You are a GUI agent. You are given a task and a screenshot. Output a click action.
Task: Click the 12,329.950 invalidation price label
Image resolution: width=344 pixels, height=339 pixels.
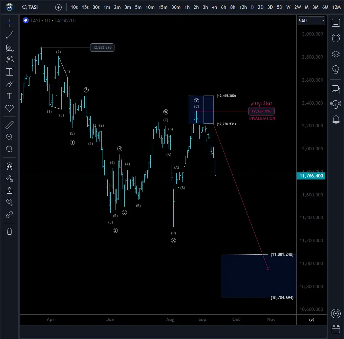[261, 111]
